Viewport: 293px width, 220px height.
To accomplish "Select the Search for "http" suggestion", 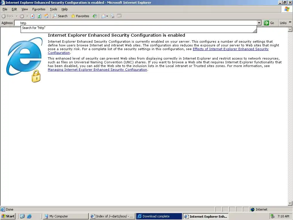I will click(138, 28).
